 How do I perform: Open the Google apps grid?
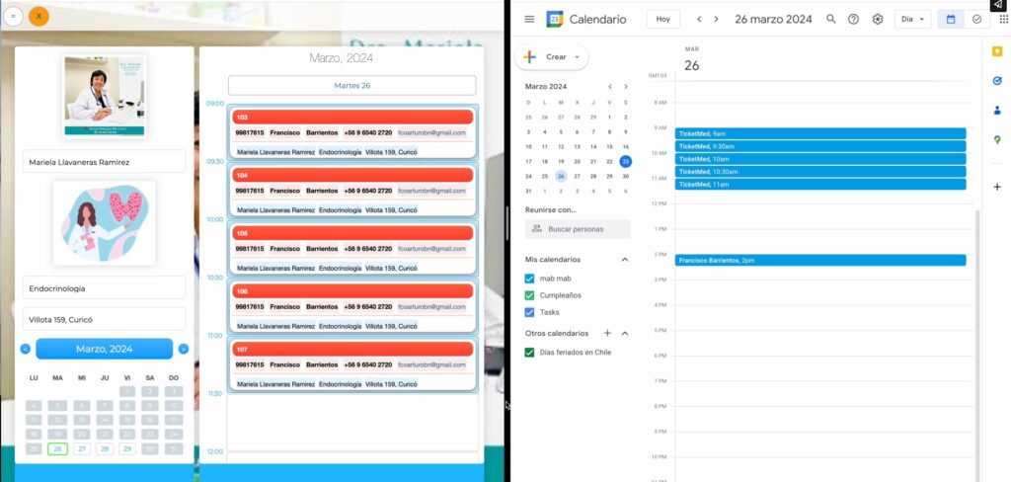click(x=1003, y=19)
